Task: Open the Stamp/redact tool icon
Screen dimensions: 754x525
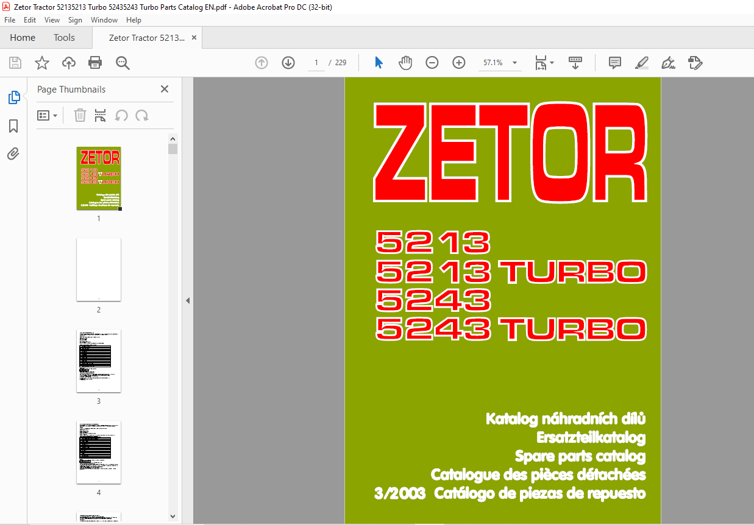Action: [695, 63]
